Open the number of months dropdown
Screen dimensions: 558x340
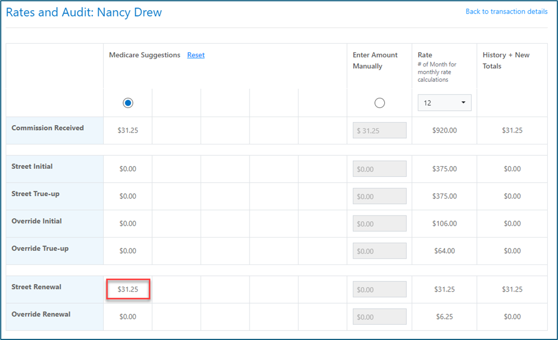pyautogui.click(x=444, y=103)
